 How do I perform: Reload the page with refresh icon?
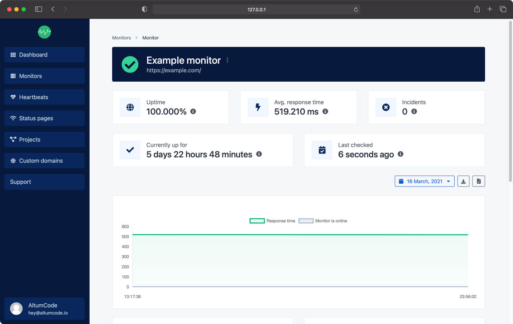[356, 9]
